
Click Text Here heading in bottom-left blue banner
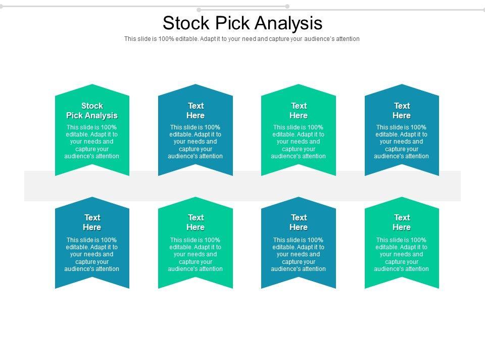coord(92,222)
